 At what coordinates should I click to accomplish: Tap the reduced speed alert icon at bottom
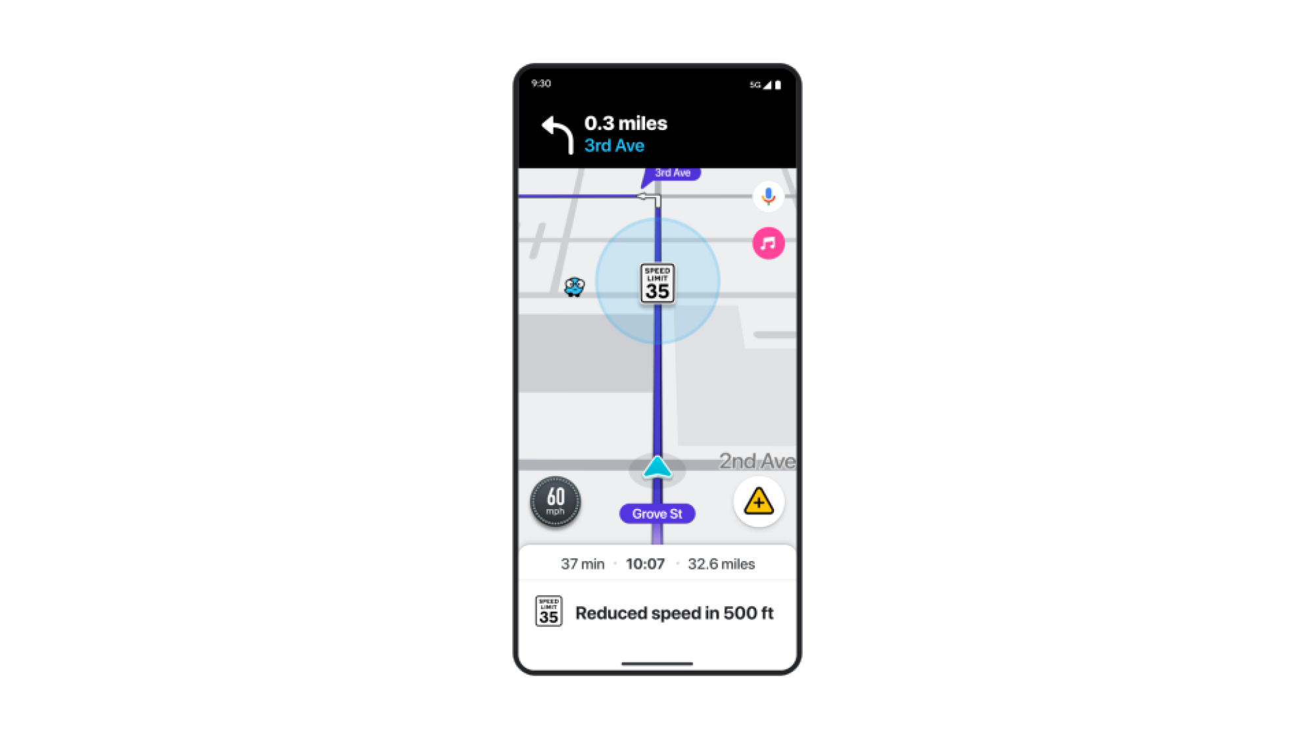tap(548, 612)
